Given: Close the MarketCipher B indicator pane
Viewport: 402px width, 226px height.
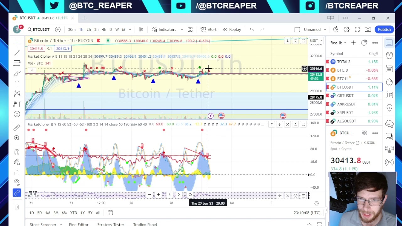Looking at the screenshot, I should [287, 124].
